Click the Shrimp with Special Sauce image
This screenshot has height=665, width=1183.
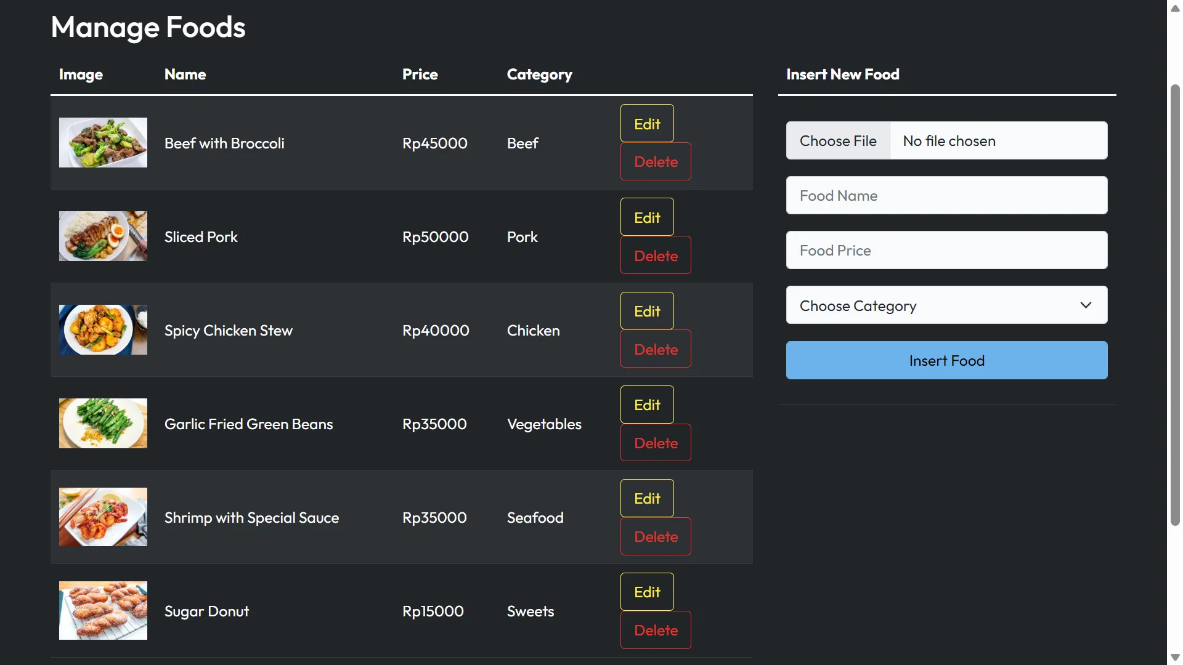click(x=103, y=517)
